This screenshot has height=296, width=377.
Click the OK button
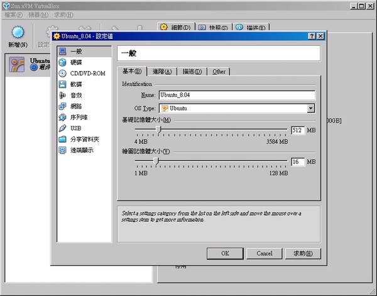pos(225,253)
